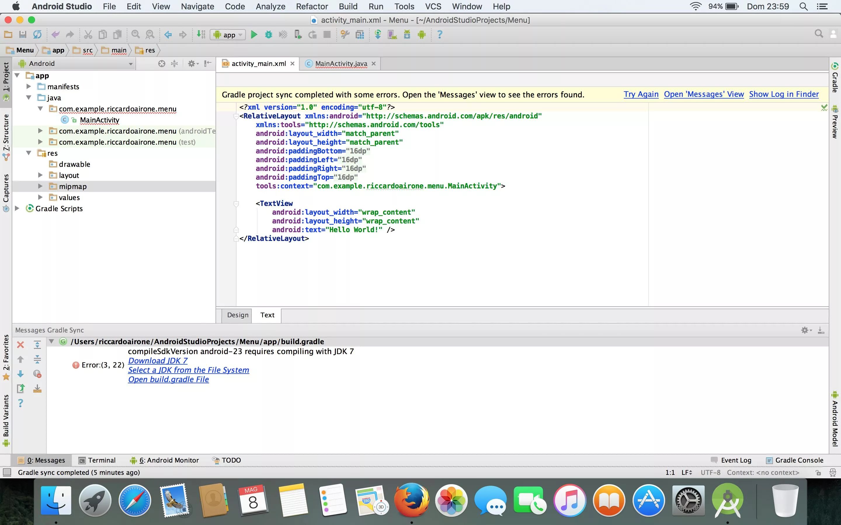Navigate forward with right arrow icon
The width and height of the screenshot is (841, 525).
183,34
